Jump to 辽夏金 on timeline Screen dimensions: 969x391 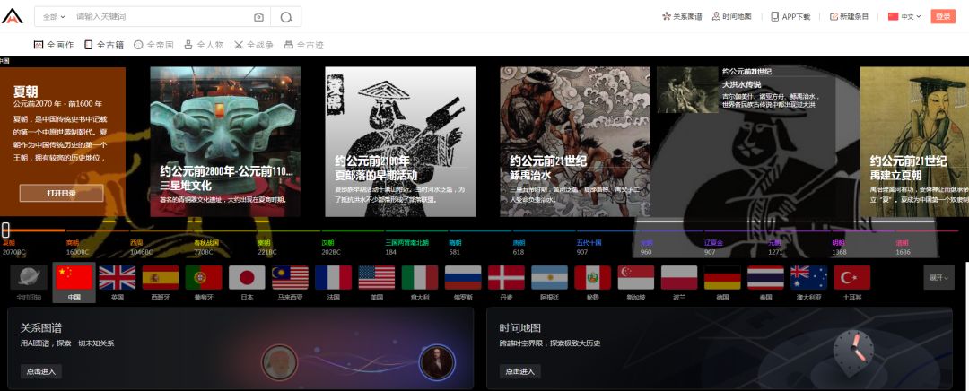(x=714, y=248)
